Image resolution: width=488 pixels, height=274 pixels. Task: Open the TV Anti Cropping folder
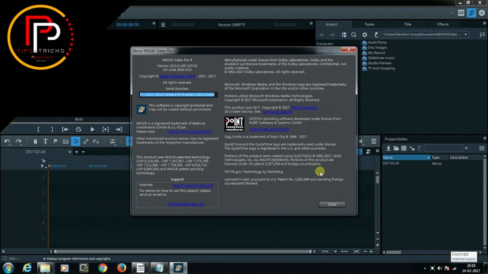[378, 68]
